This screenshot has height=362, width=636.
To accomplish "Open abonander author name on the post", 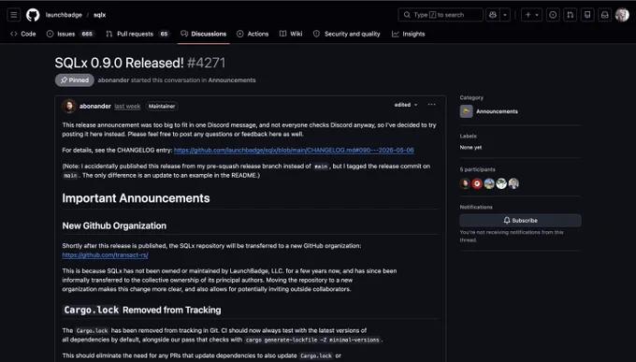I will pyautogui.click(x=95, y=107).
